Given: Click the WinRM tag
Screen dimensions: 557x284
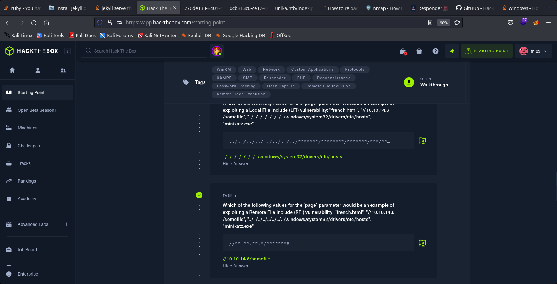Looking at the screenshot, I should click(x=224, y=69).
